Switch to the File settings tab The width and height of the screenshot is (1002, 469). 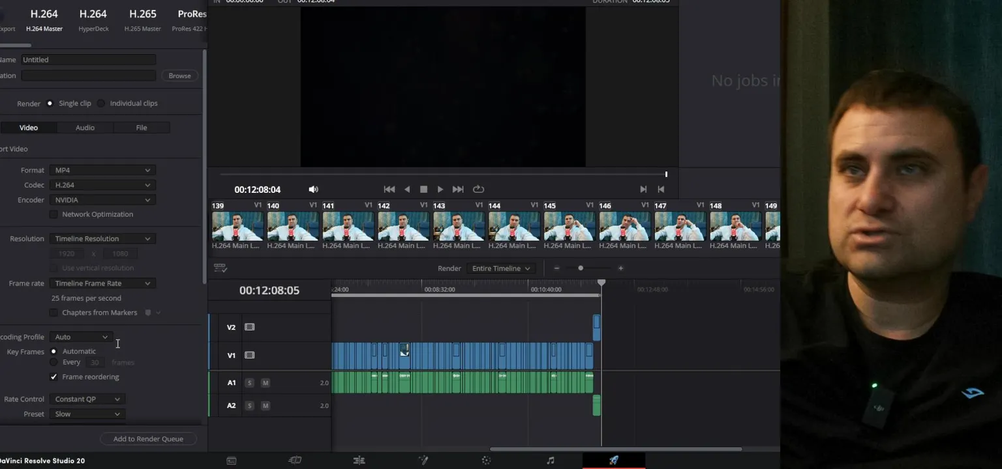pyautogui.click(x=142, y=128)
